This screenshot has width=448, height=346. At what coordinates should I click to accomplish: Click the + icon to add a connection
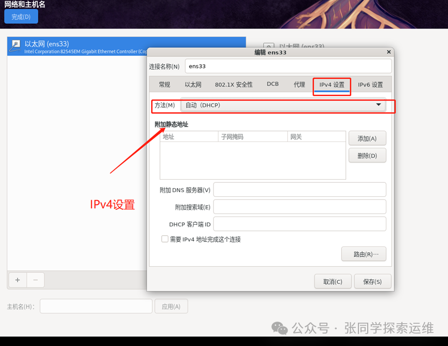(17, 280)
